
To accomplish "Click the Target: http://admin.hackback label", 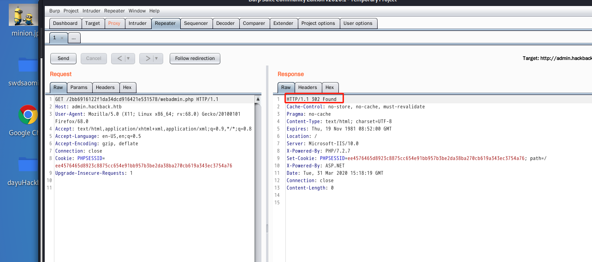I will click(557, 59).
